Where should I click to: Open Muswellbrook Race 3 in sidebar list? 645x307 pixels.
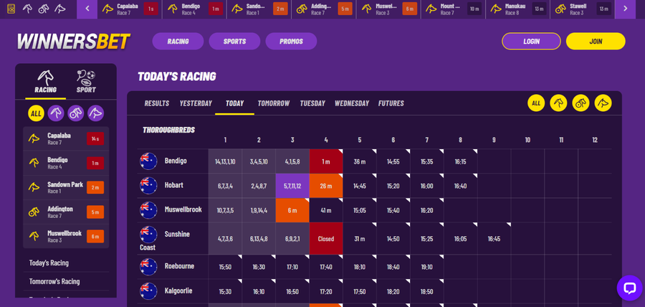[66, 236]
